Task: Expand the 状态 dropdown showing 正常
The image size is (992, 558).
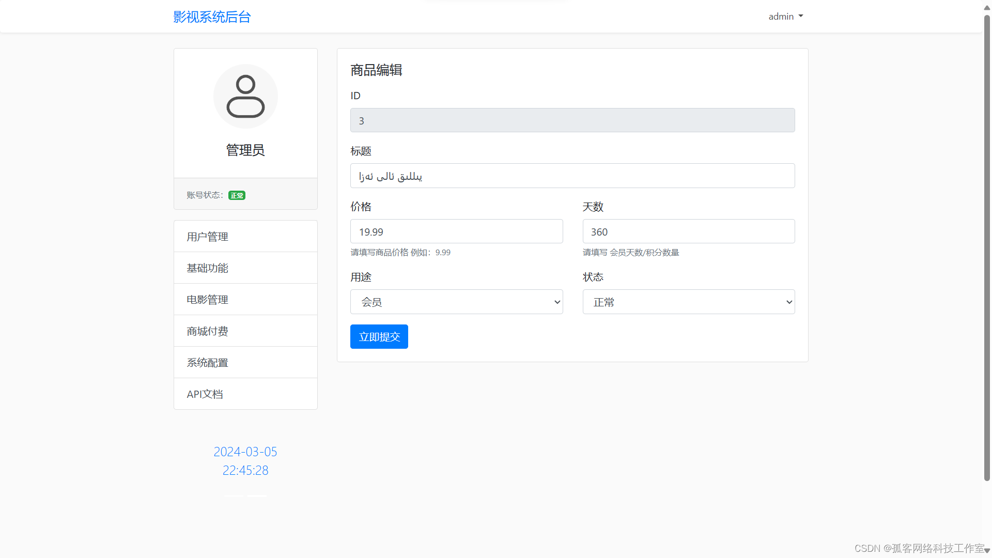Action: (x=689, y=302)
